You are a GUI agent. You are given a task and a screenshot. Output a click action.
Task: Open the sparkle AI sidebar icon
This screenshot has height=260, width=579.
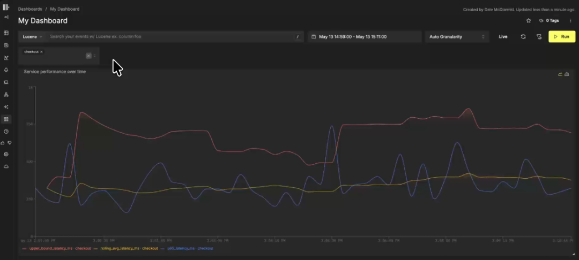click(x=6, y=107)
